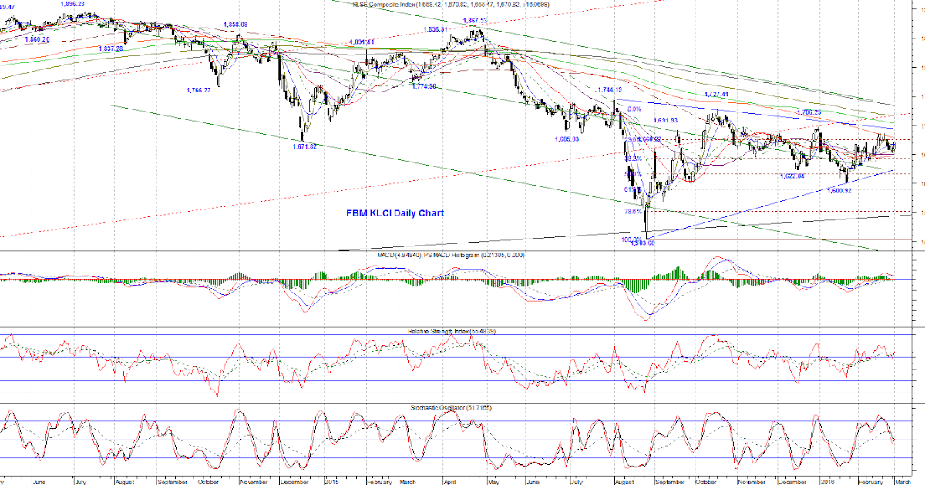Viewport: 925px width, 485px height.
Task: Click the 1,860.20 price label
Action: point(37,39)
